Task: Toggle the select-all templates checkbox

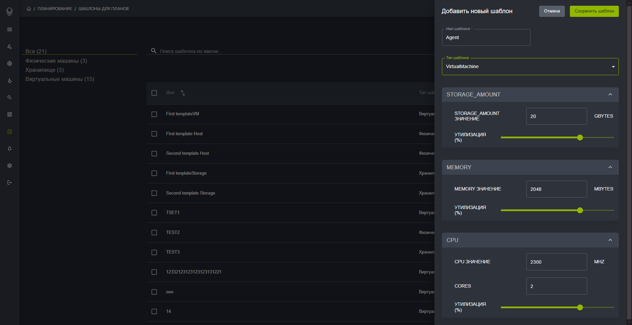Action: [154, 93]
